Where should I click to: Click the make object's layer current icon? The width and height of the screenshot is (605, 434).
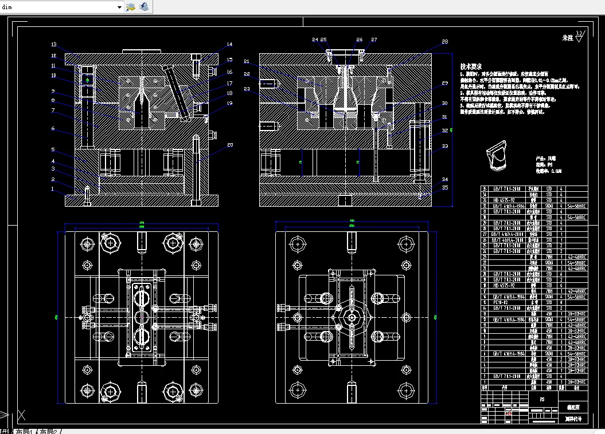(131, 7)
